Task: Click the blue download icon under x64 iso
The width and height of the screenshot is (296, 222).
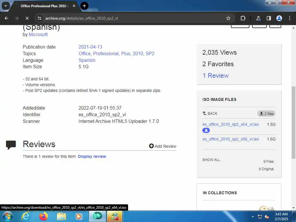Action: (206, 130)
